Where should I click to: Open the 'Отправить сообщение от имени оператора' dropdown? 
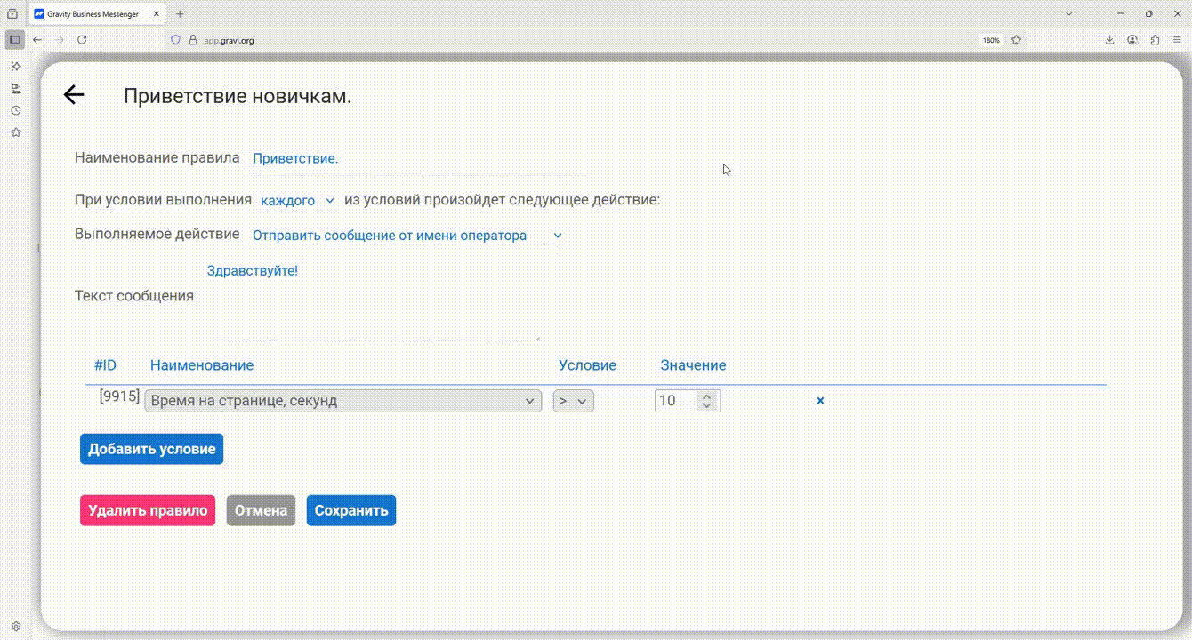407,236
